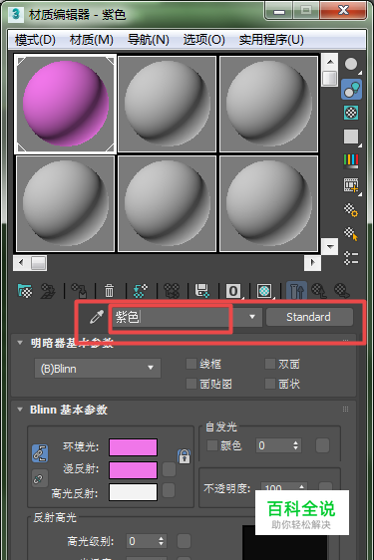This screenshot has height=560, width=374.
Task: Click the sample slots scroll-up arrow
Action: 330,62
